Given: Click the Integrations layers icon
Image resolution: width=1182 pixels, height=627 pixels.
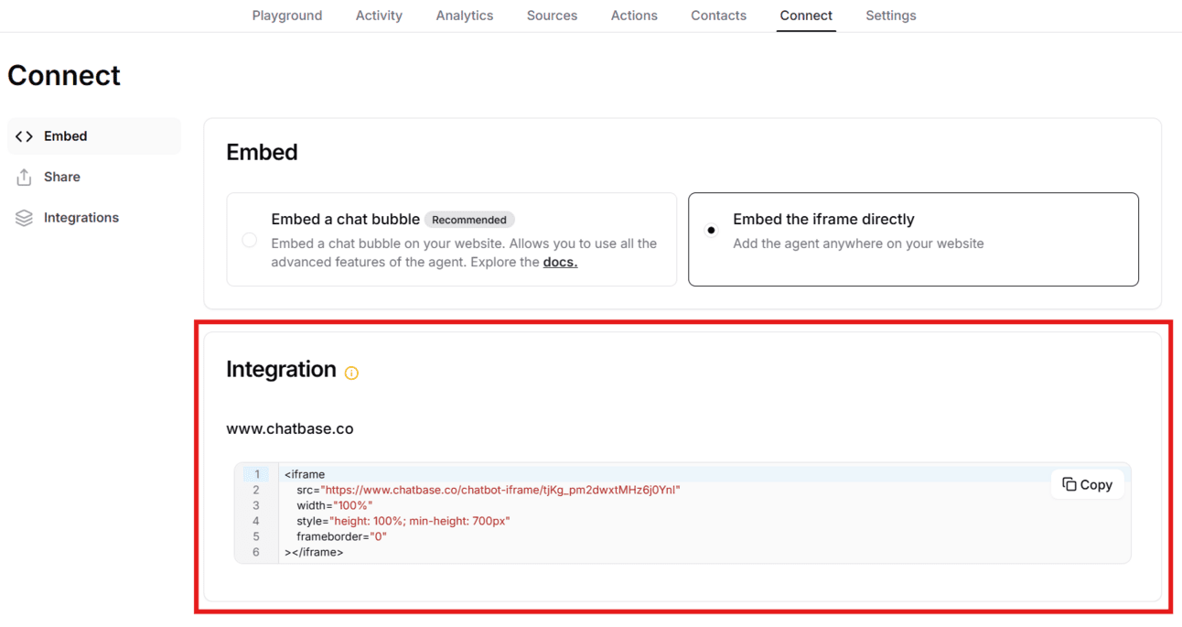Looking at the screenshot, I should (x=25, y=218).
